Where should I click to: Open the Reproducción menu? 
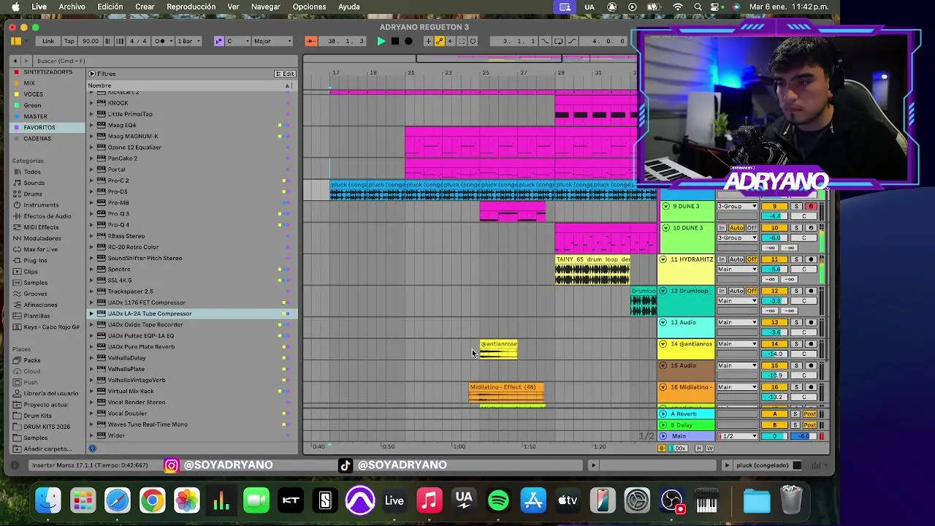click(191, 7)
